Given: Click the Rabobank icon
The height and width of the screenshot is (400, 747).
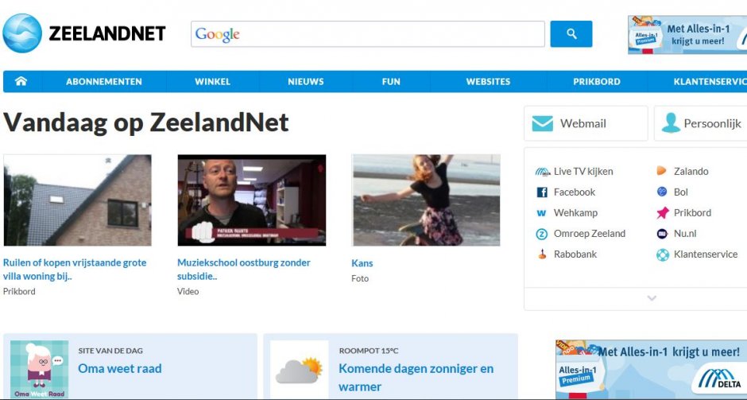Looking at the screenshot, I should point(542,254).
